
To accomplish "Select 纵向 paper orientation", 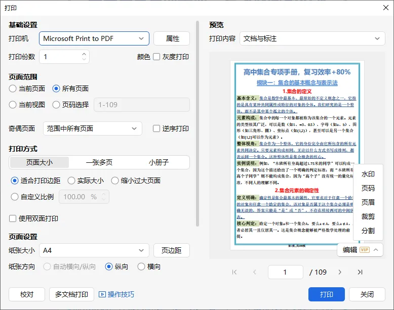I will pyautogui.click(x=109, y=267).
